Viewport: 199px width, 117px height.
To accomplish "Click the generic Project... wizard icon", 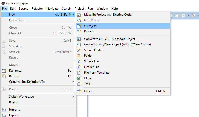I will pyautogui.click(x=79, y=31).
